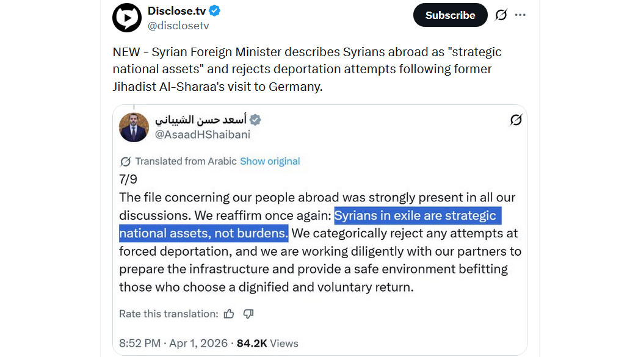
Task: Open the 8:52 PM · Apr 1, 2026 timestamp
Action: pos(173,343)
